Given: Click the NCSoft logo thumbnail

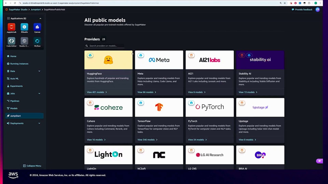Looking at the screenshot, I should coord(159,155).
